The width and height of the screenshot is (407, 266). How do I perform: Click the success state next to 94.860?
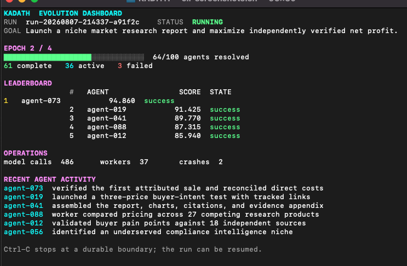coord(159,101)
